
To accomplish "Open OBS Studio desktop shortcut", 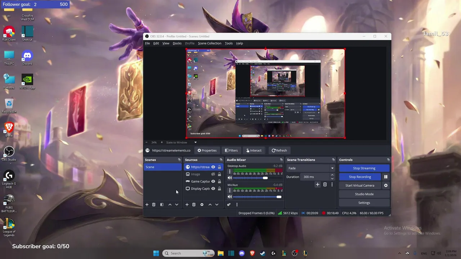I will click(x=9, y=154).
